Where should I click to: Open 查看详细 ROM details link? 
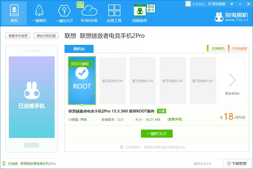tap(175, 119)
